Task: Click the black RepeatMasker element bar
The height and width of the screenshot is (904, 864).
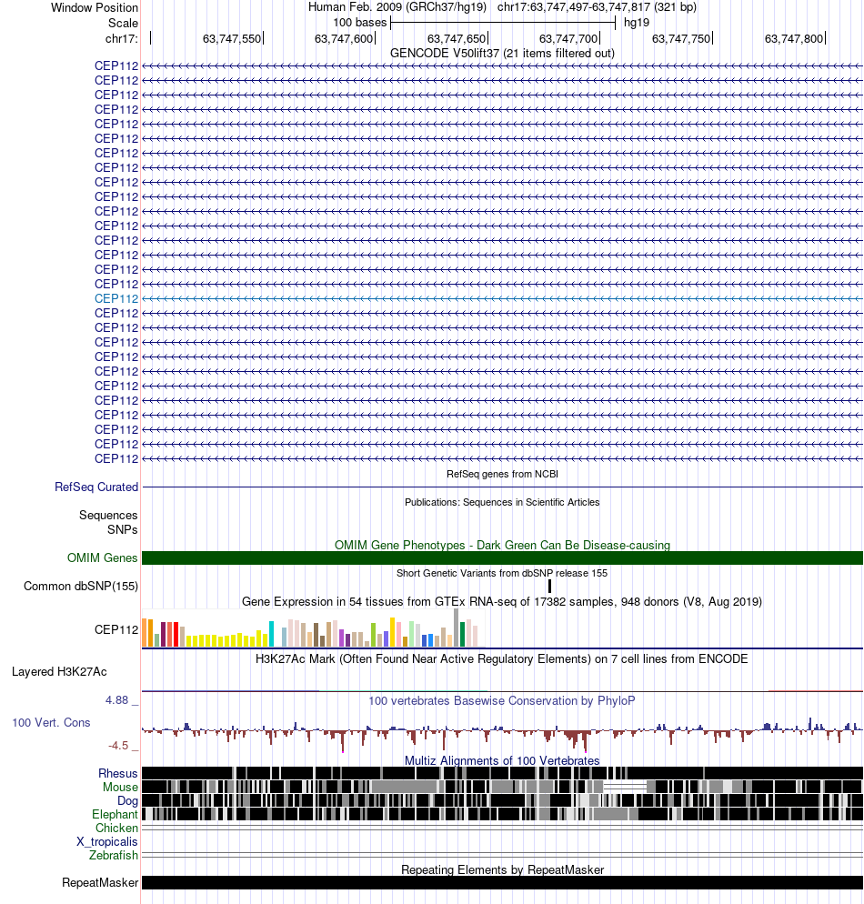Action: pyautogui.click(x=502, y=883)
